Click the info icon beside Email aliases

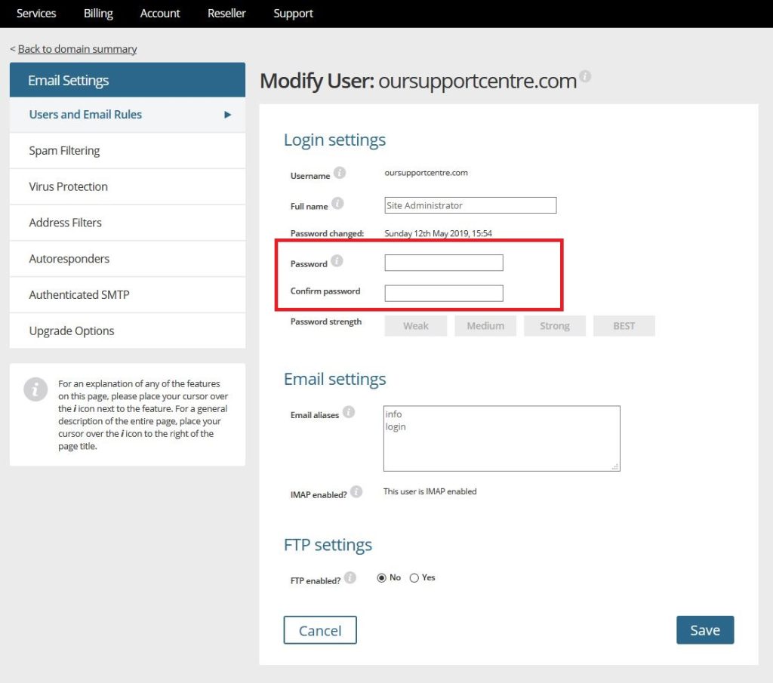(349, 411)
